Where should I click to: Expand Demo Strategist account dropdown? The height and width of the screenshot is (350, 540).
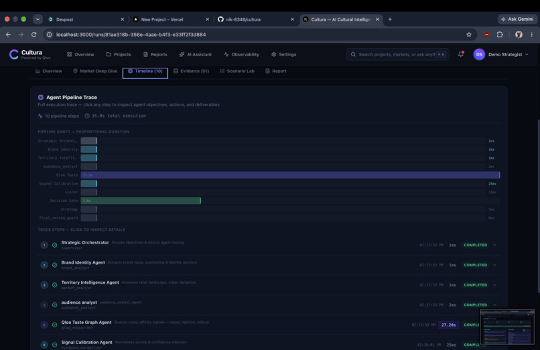coord(508,54)
